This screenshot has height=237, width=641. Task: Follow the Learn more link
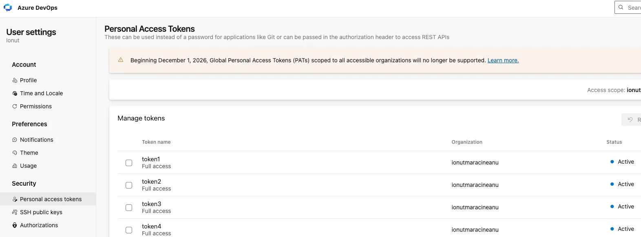(503, 60)
